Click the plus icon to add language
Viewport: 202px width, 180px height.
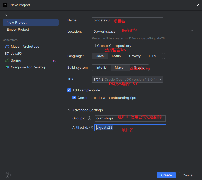point(167,56)
